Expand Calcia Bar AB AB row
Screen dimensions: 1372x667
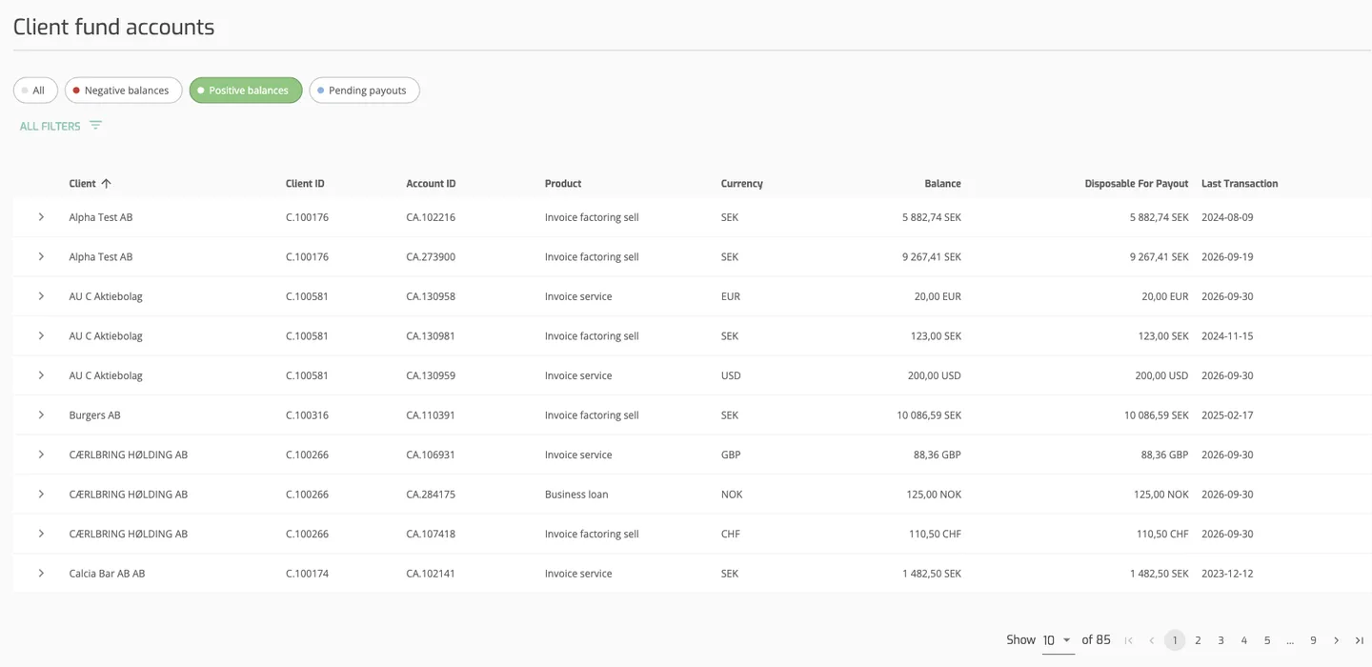pyautogui.click(x=41, y=574)
